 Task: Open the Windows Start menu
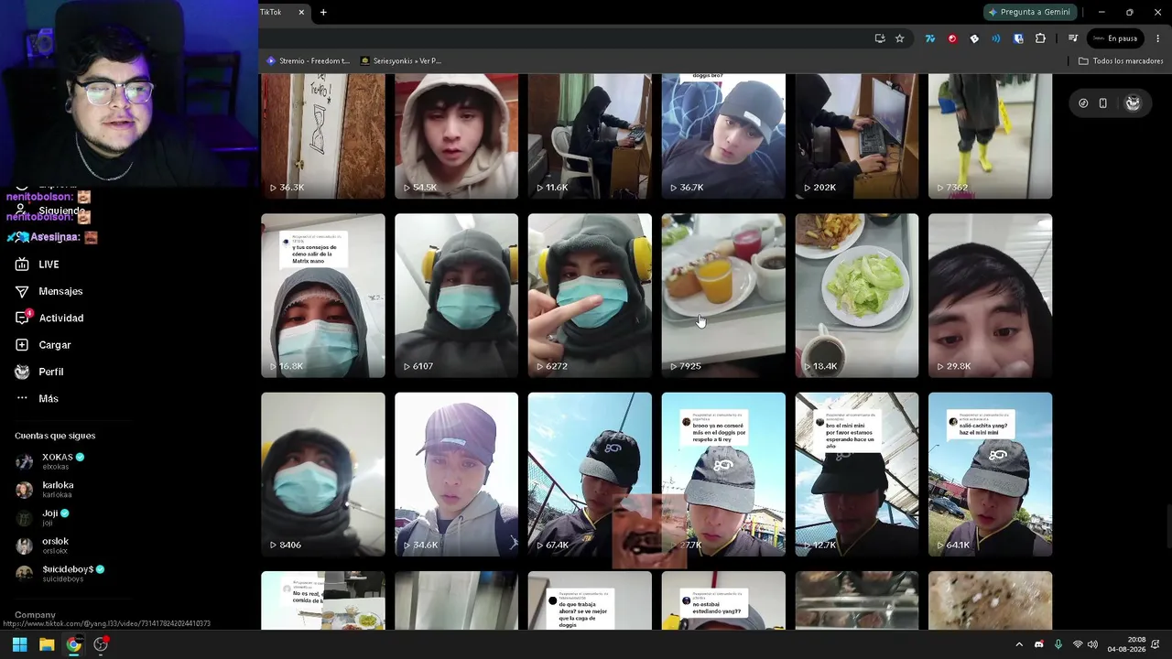click(x=19, y=644)
